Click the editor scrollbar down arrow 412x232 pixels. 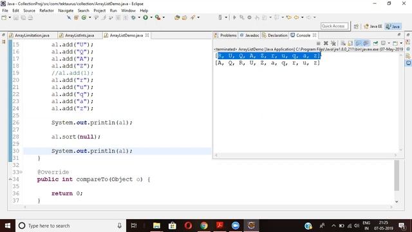(397, 202)
